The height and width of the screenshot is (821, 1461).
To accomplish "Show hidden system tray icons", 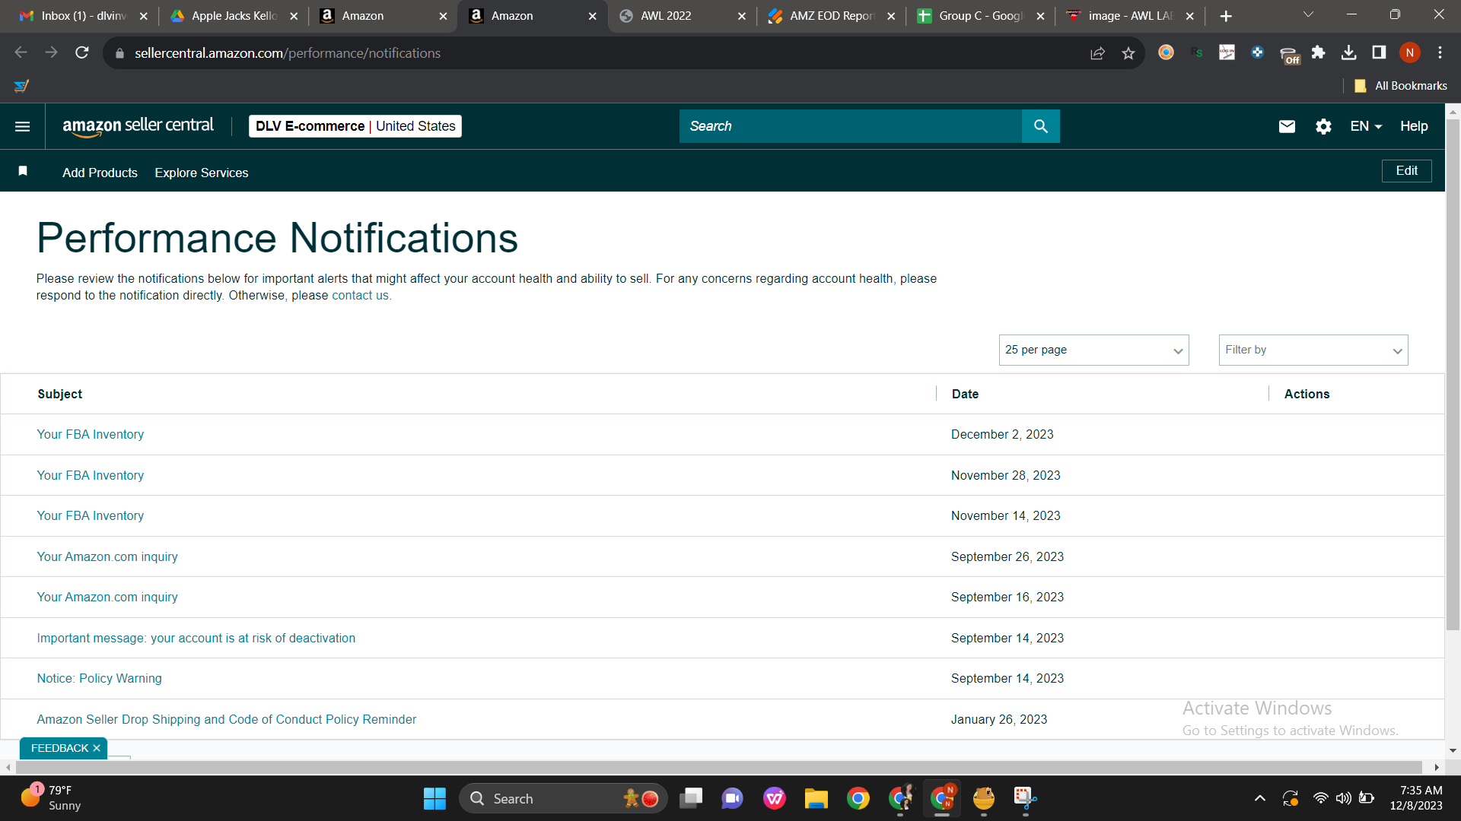I will pyautogui.click(x=1260, y=798).
